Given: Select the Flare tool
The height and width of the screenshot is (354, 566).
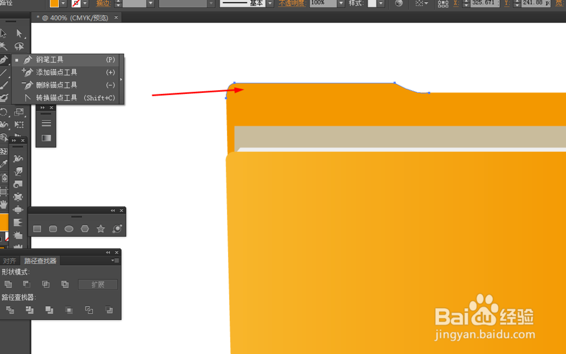Looking at the screenshot, I should tap(117, 229).
